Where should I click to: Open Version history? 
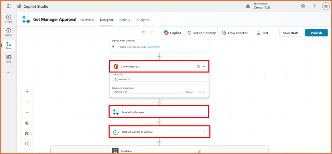point(201,33)
